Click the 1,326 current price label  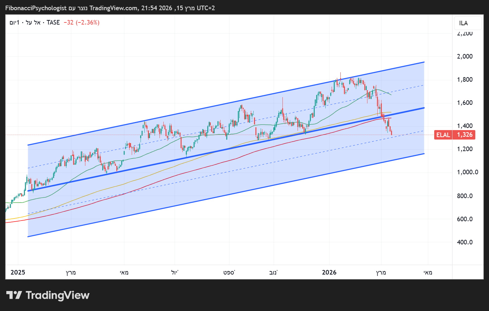tap(464, 135)
